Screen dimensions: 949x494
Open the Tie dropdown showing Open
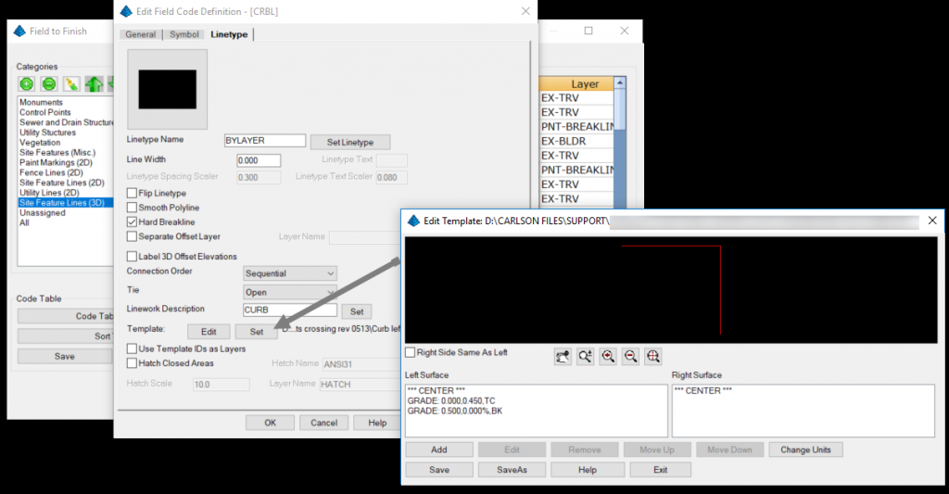point(290,292)
